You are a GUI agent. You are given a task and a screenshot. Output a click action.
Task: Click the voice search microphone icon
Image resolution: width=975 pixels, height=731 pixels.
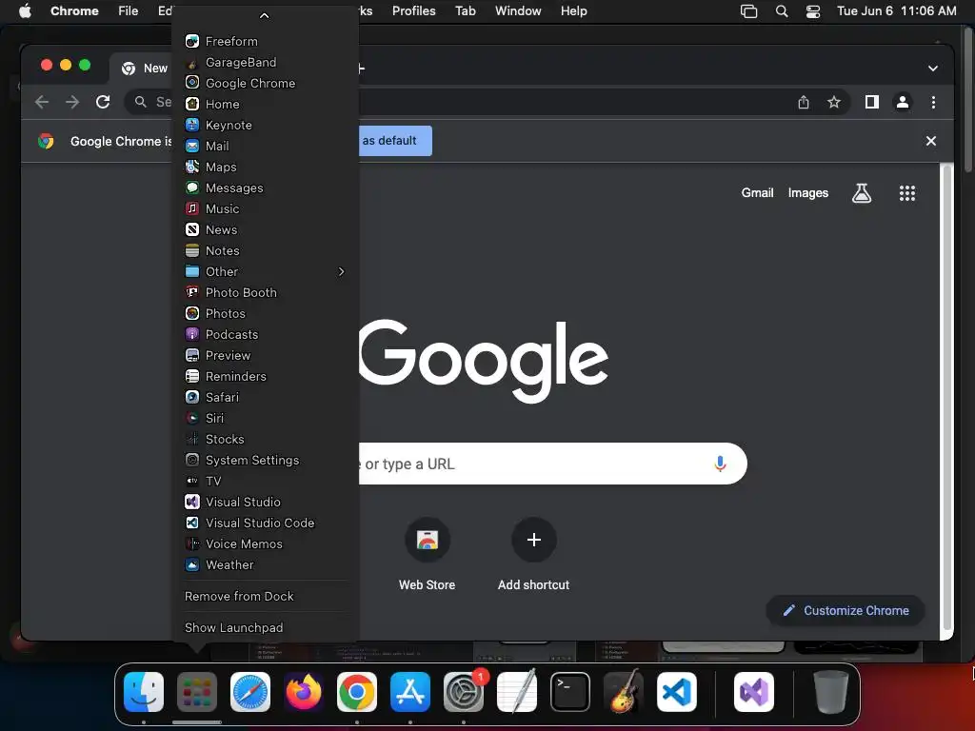[x=720, y=464]
